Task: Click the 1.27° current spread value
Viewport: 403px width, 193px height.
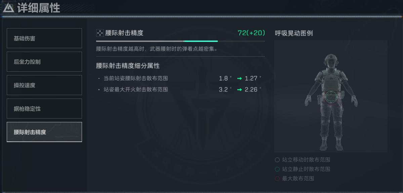Action: 253,78
